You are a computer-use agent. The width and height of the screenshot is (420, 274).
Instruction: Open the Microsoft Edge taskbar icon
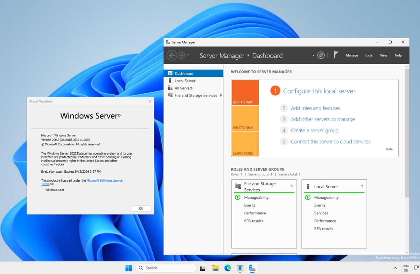[227, 268]
